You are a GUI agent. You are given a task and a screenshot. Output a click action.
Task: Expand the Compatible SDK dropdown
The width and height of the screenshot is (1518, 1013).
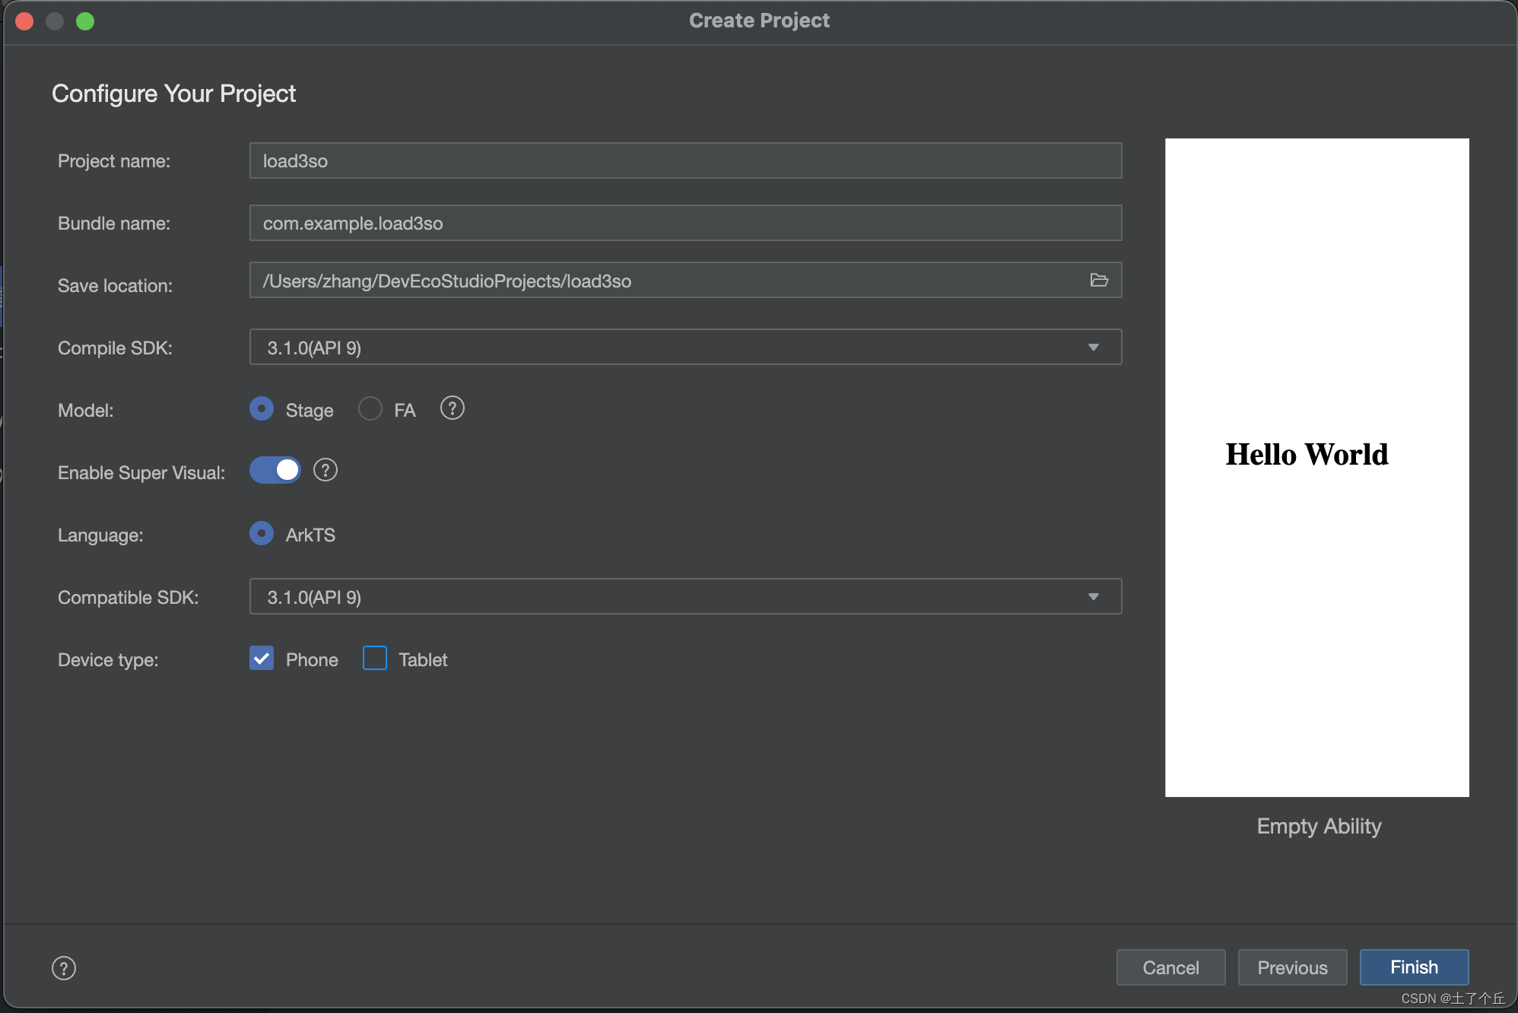click(1093, 595)
